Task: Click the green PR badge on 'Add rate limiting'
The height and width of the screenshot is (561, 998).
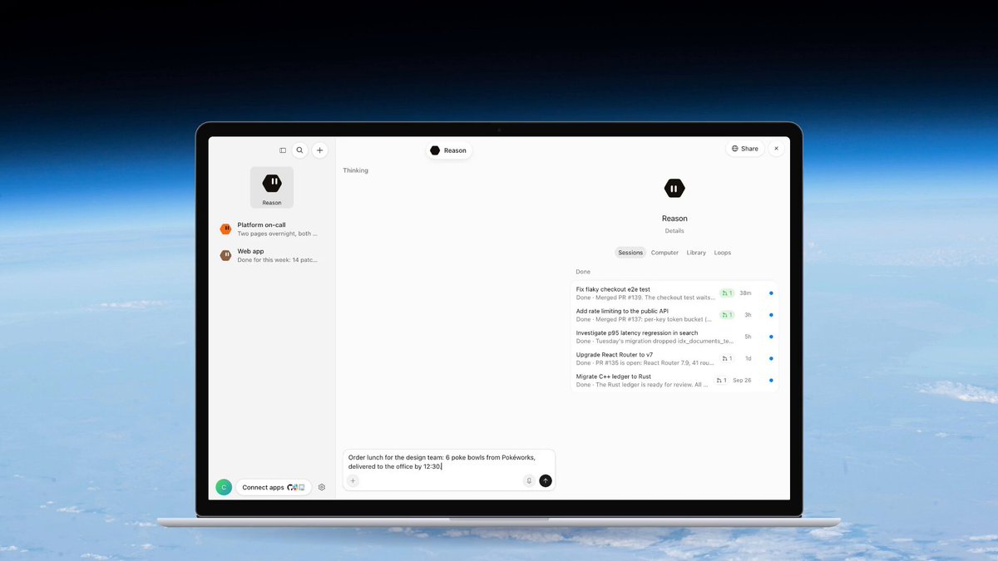Action: 727,315
